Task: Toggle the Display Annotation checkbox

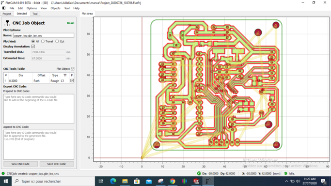Action: [x=33, y=46]
